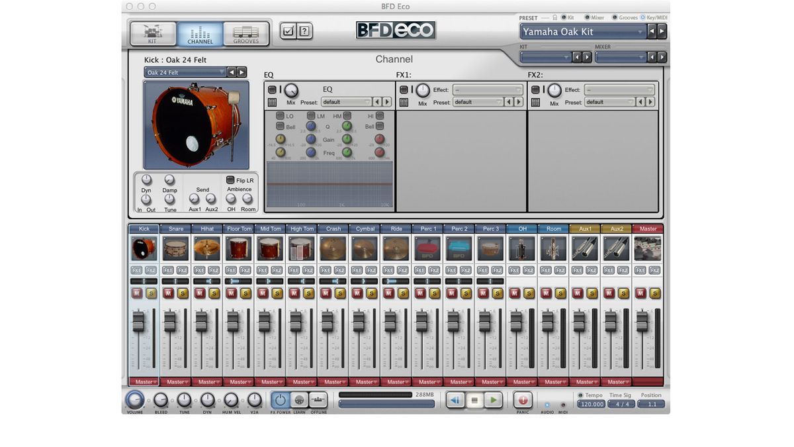Select the Master channel icon
This screenshot has width=794, height=447.
tap(648, 249)
